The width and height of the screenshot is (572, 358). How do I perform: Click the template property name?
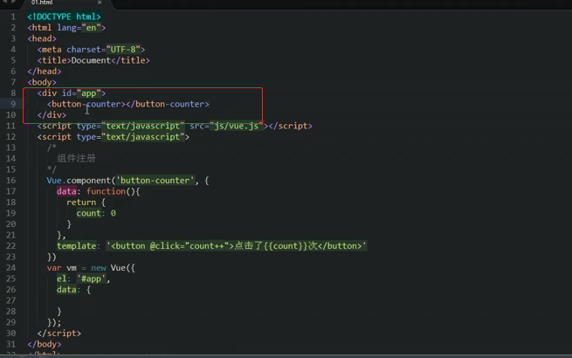tap(76, 246)
